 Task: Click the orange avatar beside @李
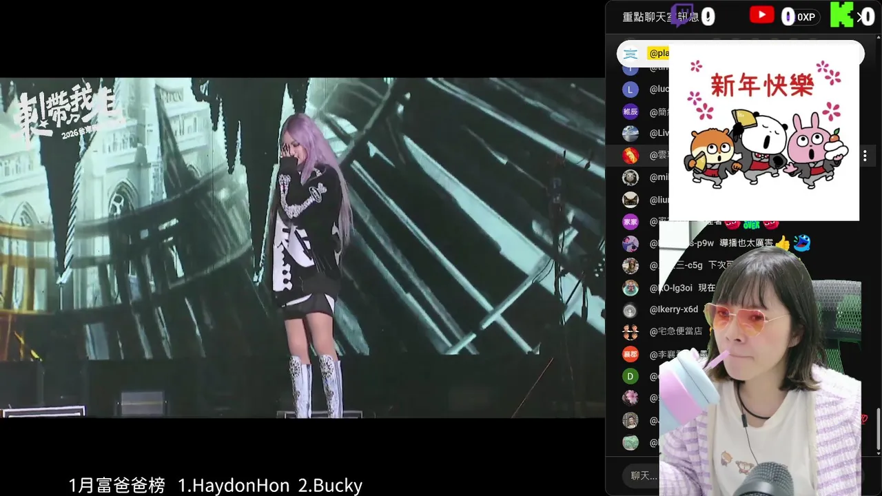[x=630, y=354]
